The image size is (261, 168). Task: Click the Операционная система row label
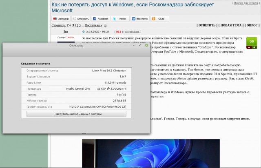42,71
